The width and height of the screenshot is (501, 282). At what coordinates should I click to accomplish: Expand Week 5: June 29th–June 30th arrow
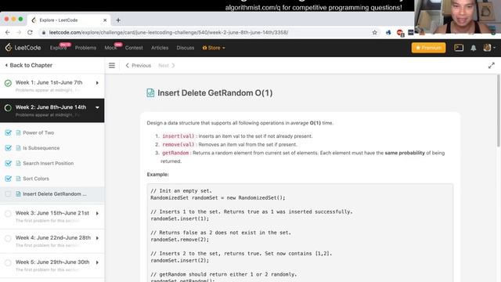pyautogui.click(x=97, y=262)
